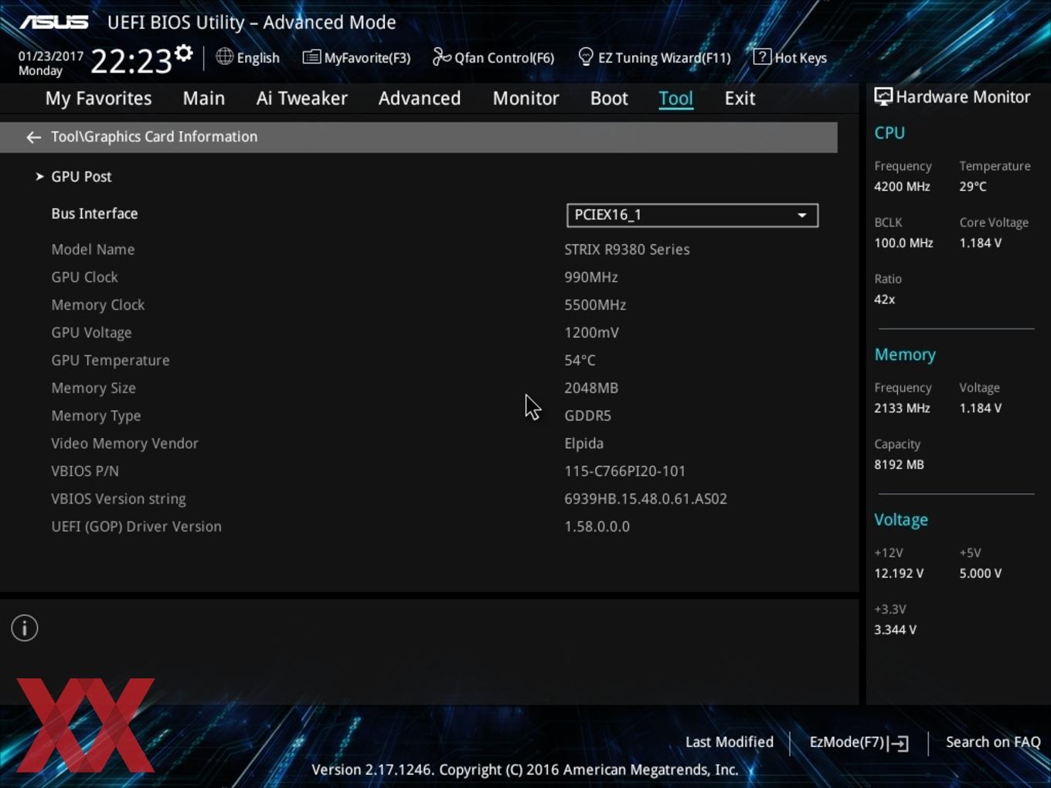Switch to the Boot tab
Screen dimensions: 1051x788
pyautogui.click(x=609, y=98)
